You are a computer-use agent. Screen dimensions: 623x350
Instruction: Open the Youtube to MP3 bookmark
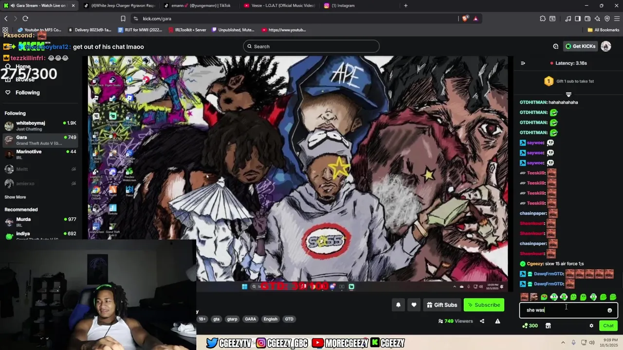39,30
